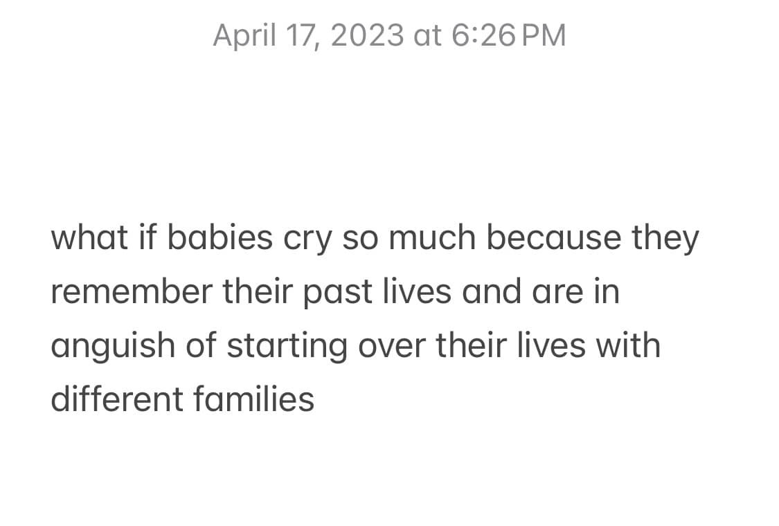779x526 pixels.
Task: Place cursor on "lives" in the second line
Action: pos(417,291)
